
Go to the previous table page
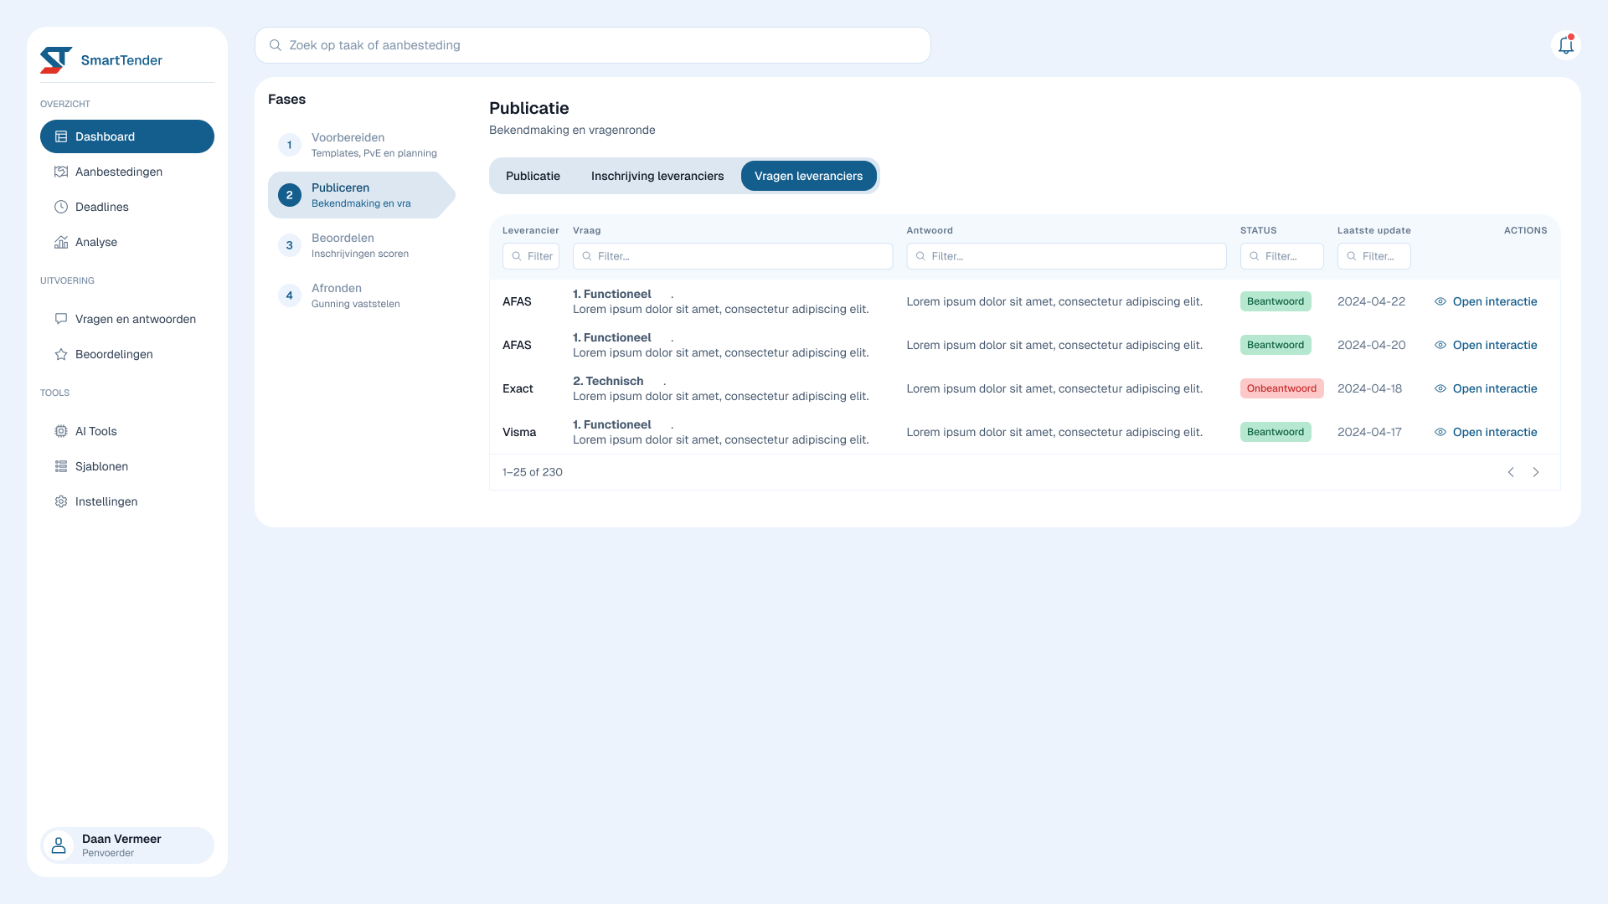[1511, 472]
